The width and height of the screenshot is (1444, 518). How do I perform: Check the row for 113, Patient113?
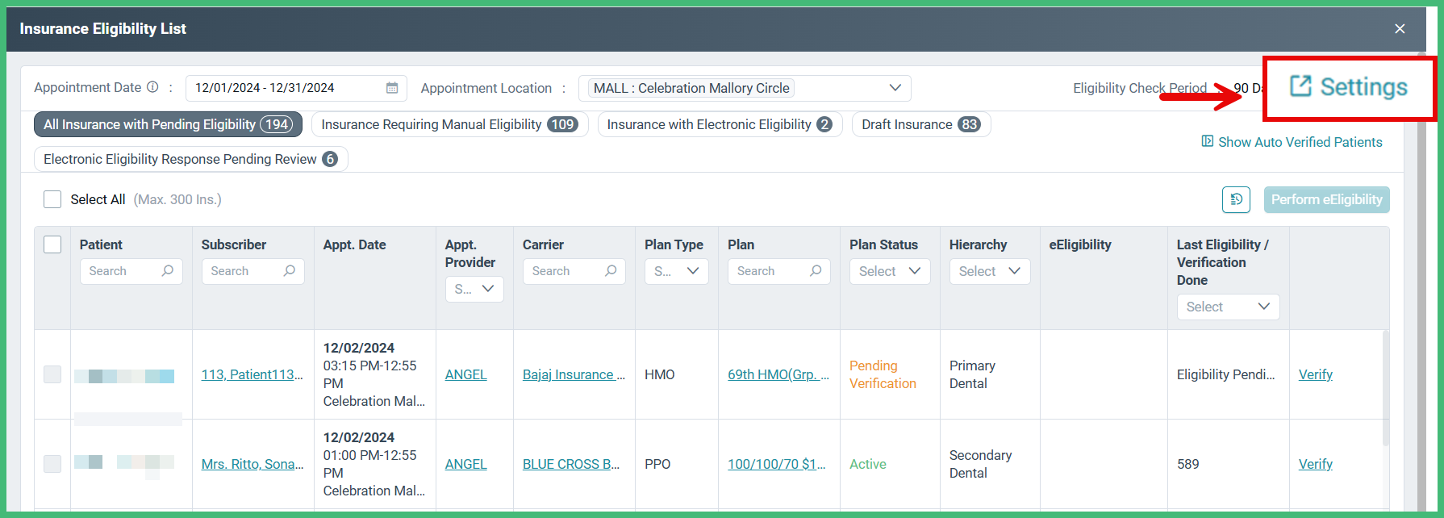(52, 374)
